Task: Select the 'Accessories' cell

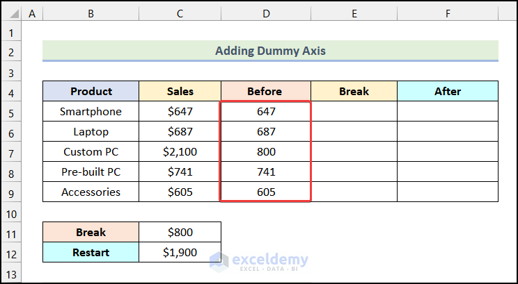Action: 91,192
